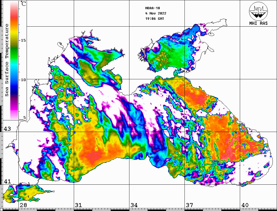
Task: Click the 'MHI RAS' caption text
Action: click(x=259, y=23)
